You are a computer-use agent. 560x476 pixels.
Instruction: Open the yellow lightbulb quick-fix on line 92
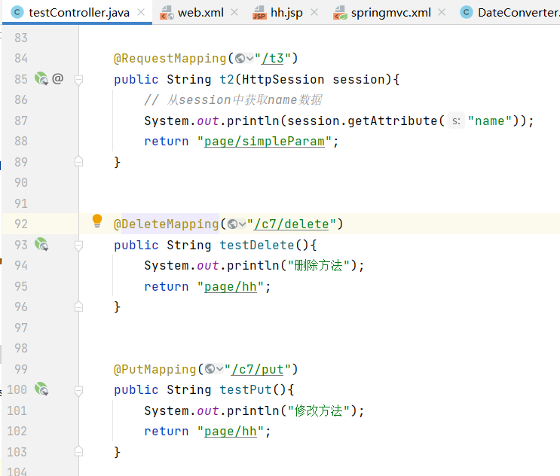tap(97, 221)
